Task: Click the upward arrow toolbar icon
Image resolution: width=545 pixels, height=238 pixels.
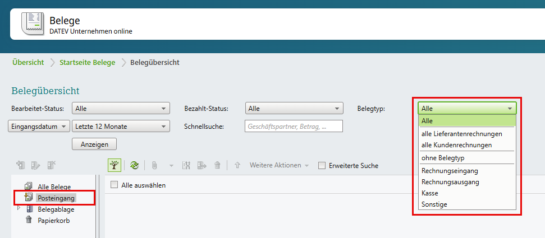Action: click(237, 165)
